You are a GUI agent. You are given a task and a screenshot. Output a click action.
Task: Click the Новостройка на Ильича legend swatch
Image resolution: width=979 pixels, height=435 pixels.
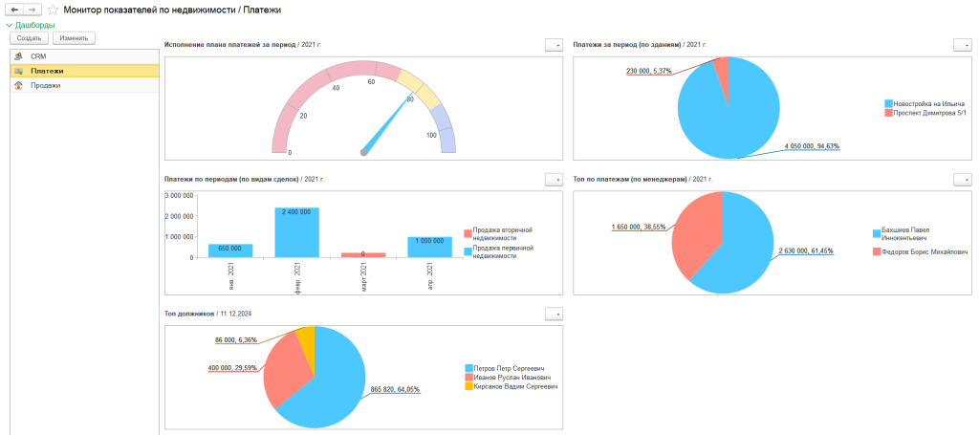(x=889, y=103)
